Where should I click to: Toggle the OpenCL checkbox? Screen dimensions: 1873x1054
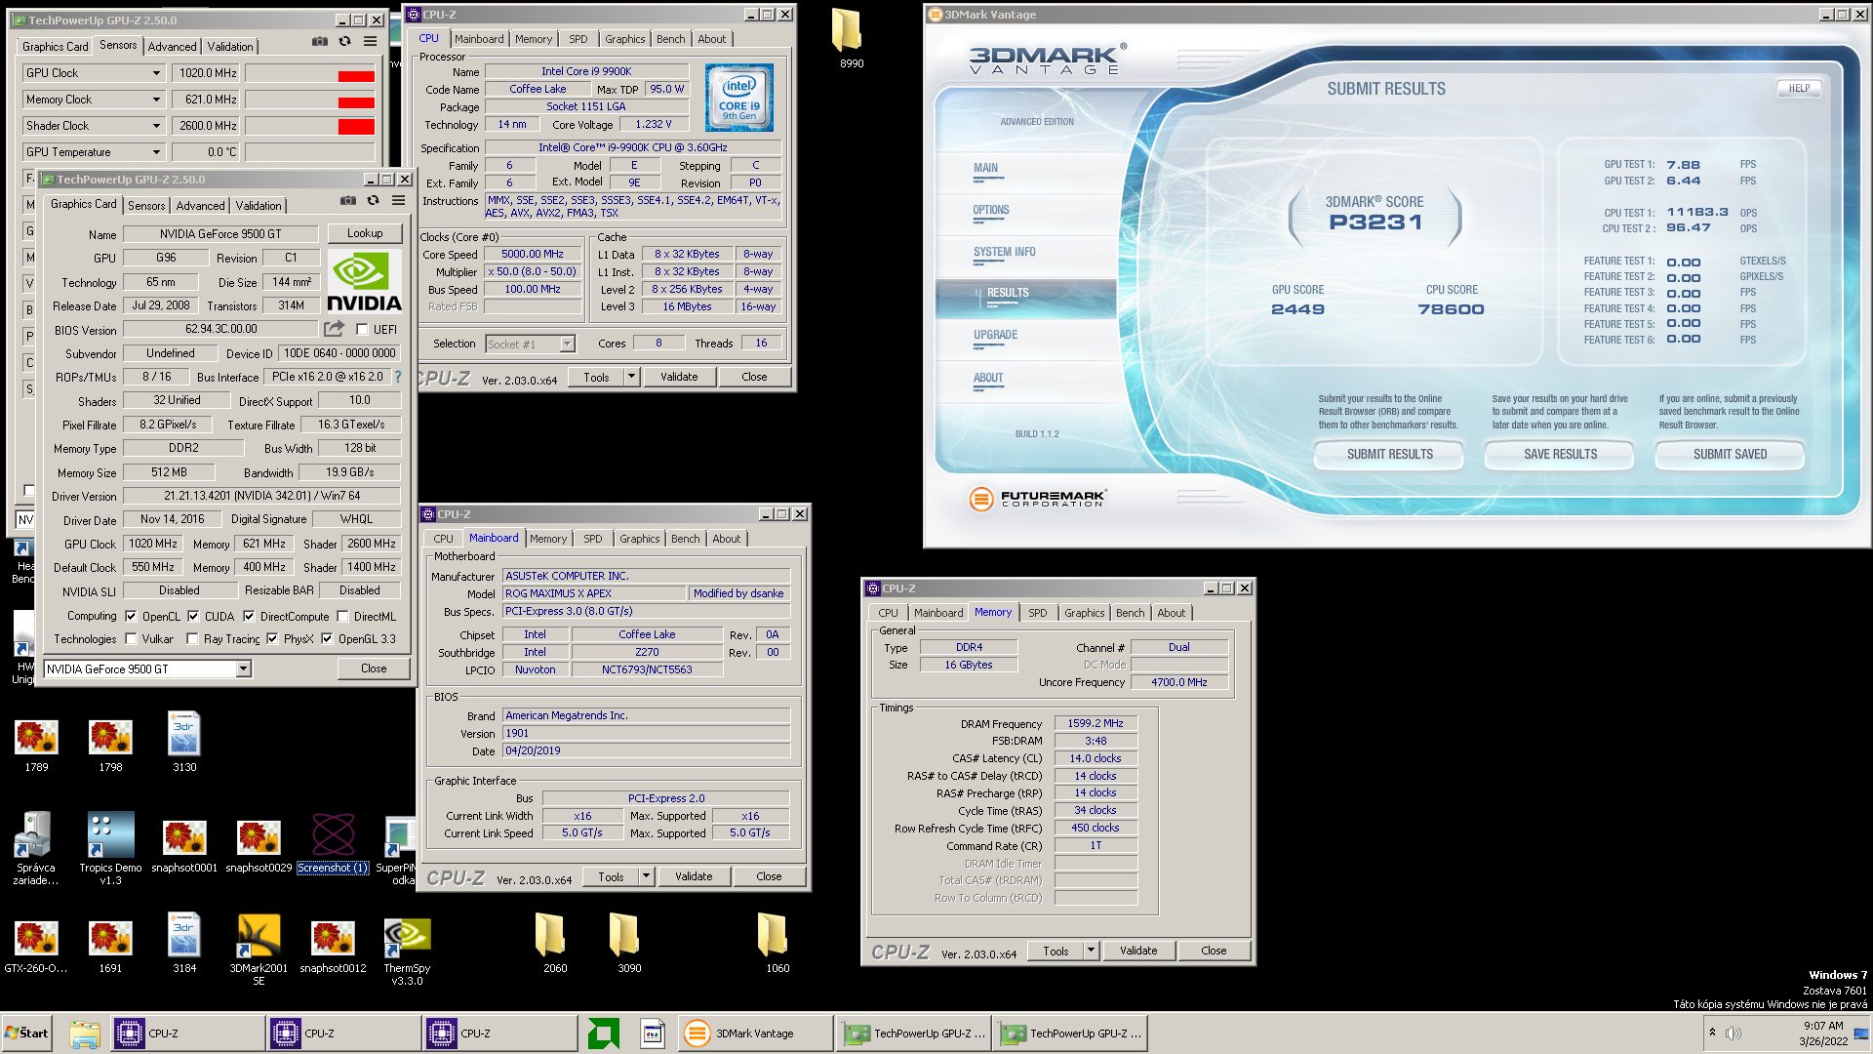[x=131, y=617]
